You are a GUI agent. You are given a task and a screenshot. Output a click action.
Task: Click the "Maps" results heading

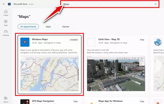pos(24,17)
